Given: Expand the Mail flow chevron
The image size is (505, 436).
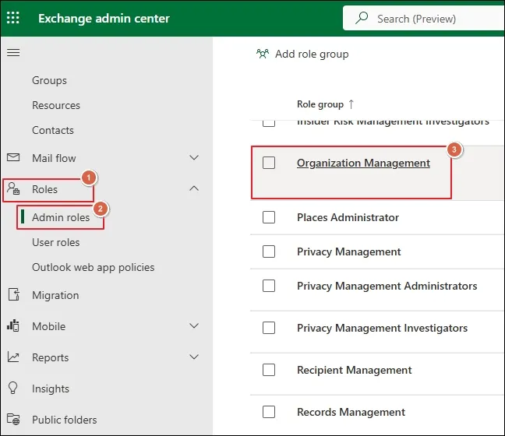Looking at the screenshot, I should (194, 158).
